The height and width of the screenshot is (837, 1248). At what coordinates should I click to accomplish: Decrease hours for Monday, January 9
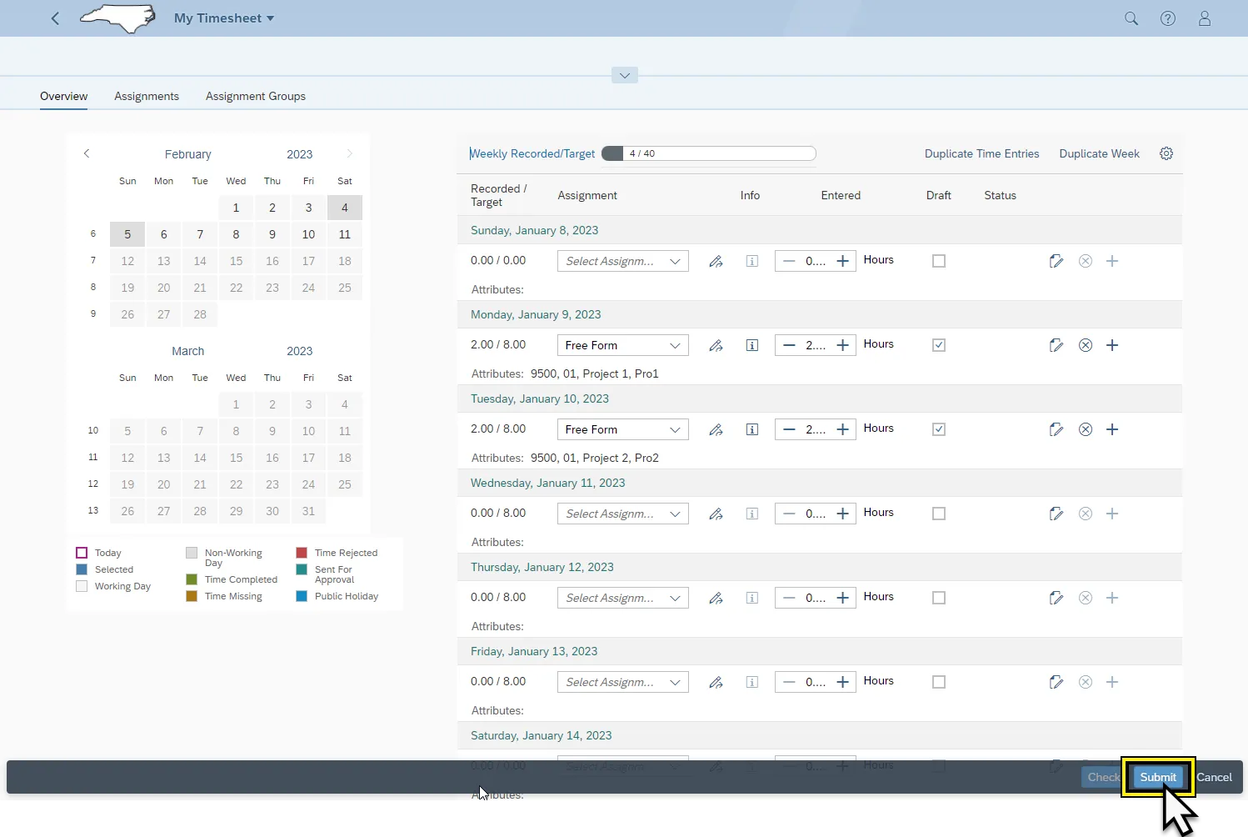pos(789,345)
